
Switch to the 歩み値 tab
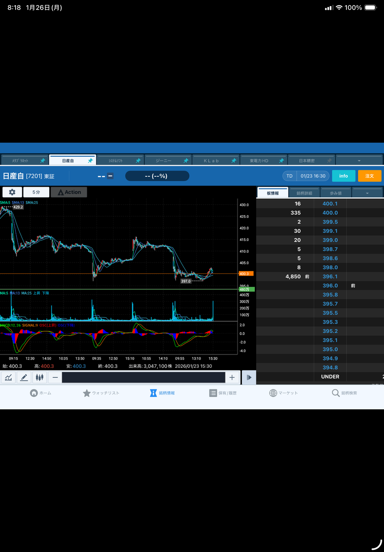click(336, 193)
